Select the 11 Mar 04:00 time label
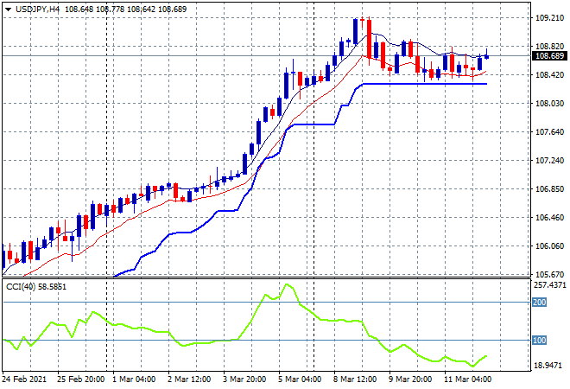Viewport: 570px width, 389px height. (468, 378)
